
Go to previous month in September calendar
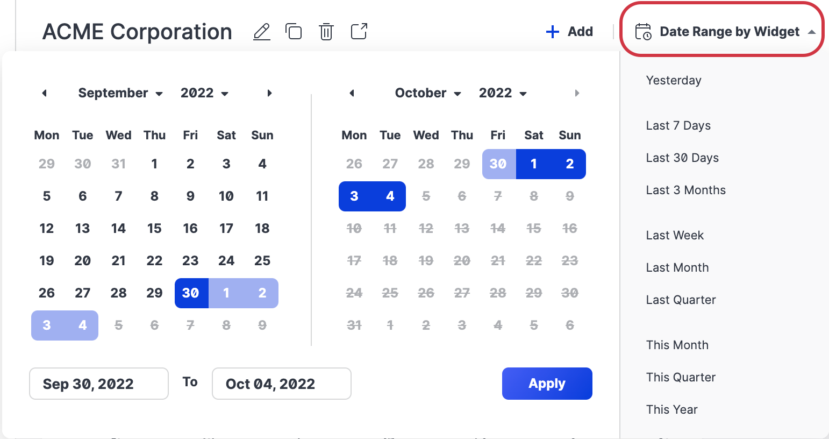[45, 93]
